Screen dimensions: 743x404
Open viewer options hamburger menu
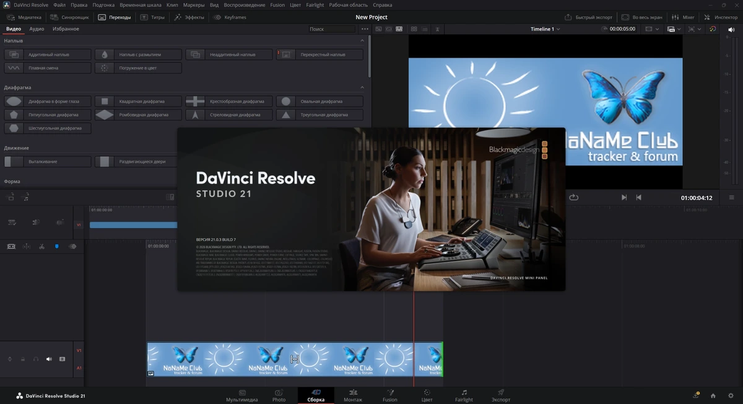point(731,198)
